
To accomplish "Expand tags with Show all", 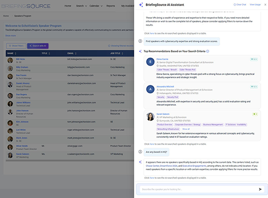I will pyautogui.click(x=186, y=129).
